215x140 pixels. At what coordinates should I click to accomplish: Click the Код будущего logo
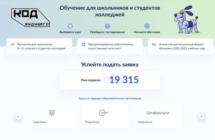pyautogui.click(x=30, y=18)
